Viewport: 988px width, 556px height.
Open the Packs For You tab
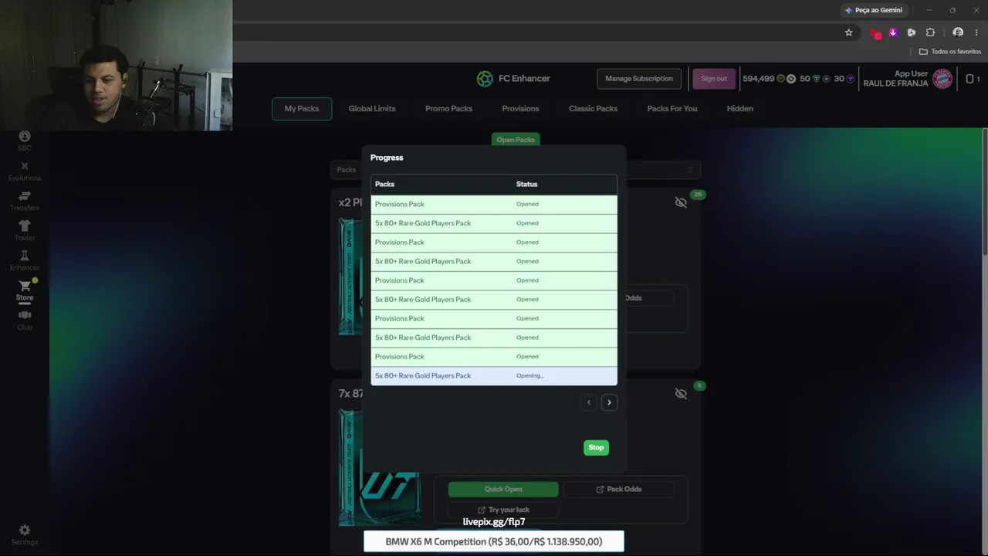672,109
